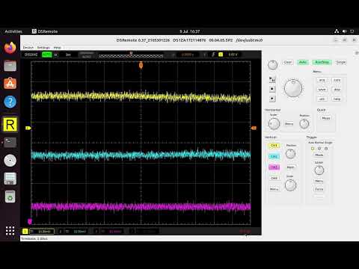
Task: Click the Horizontal Position knob
Action: pos(304,123)
